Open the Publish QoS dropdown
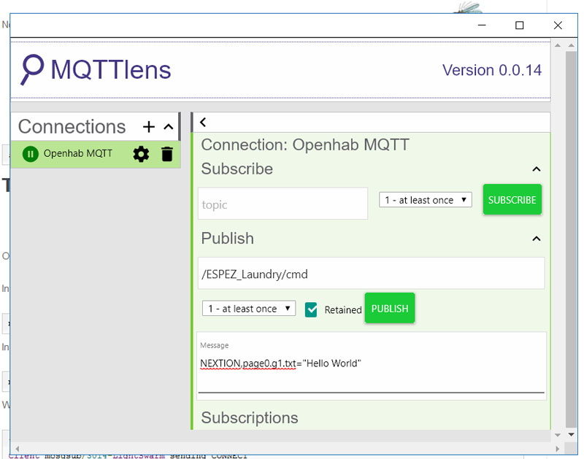 [249, 309]
